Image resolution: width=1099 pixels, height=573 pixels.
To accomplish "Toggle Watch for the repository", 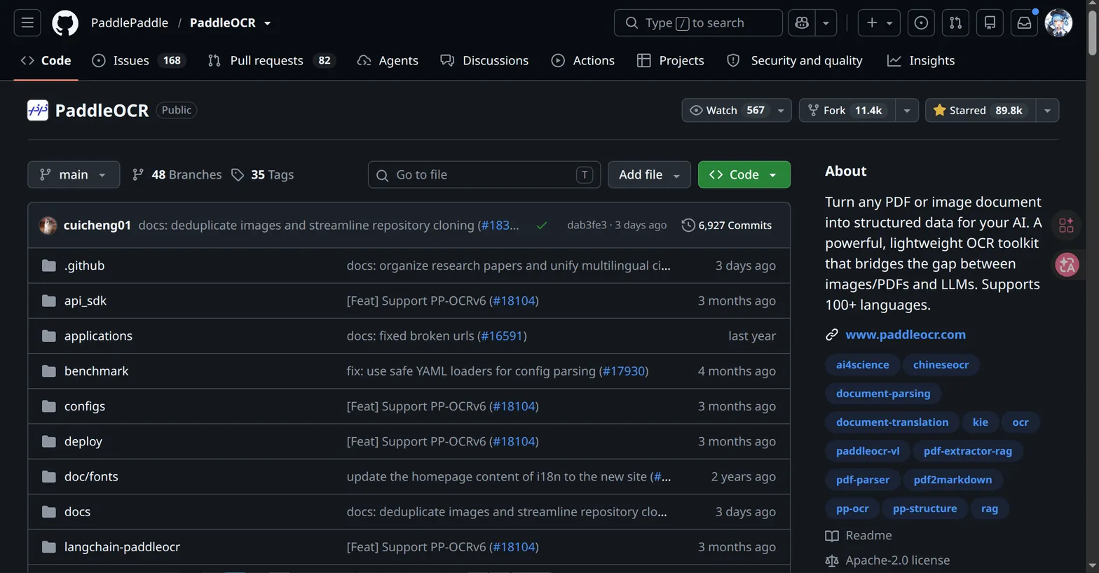I will [737, 111].
